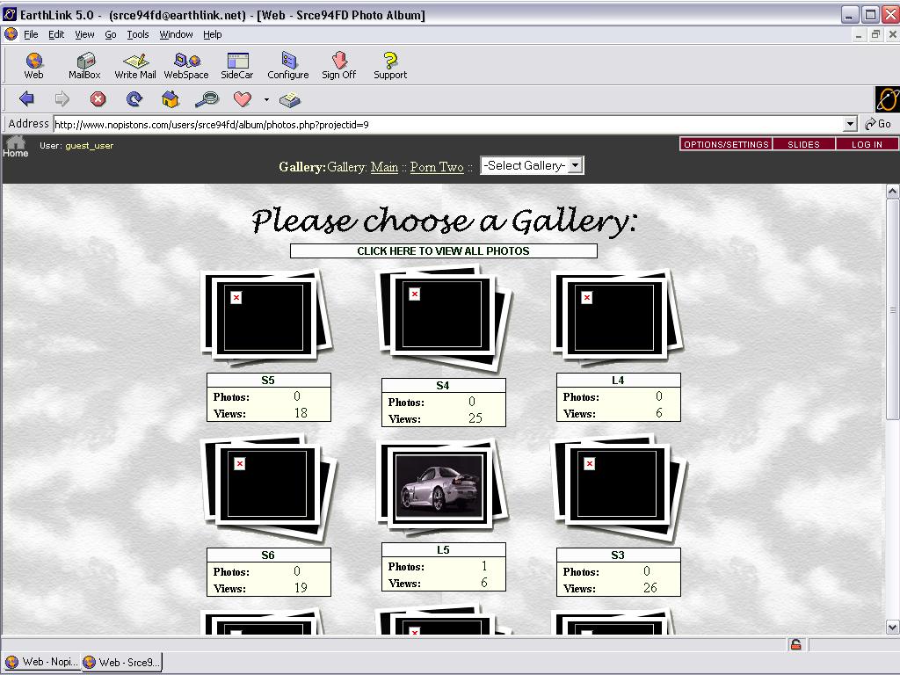Follow the Main gallery link
Screen dimensions: 900x675
click(384, 167)
